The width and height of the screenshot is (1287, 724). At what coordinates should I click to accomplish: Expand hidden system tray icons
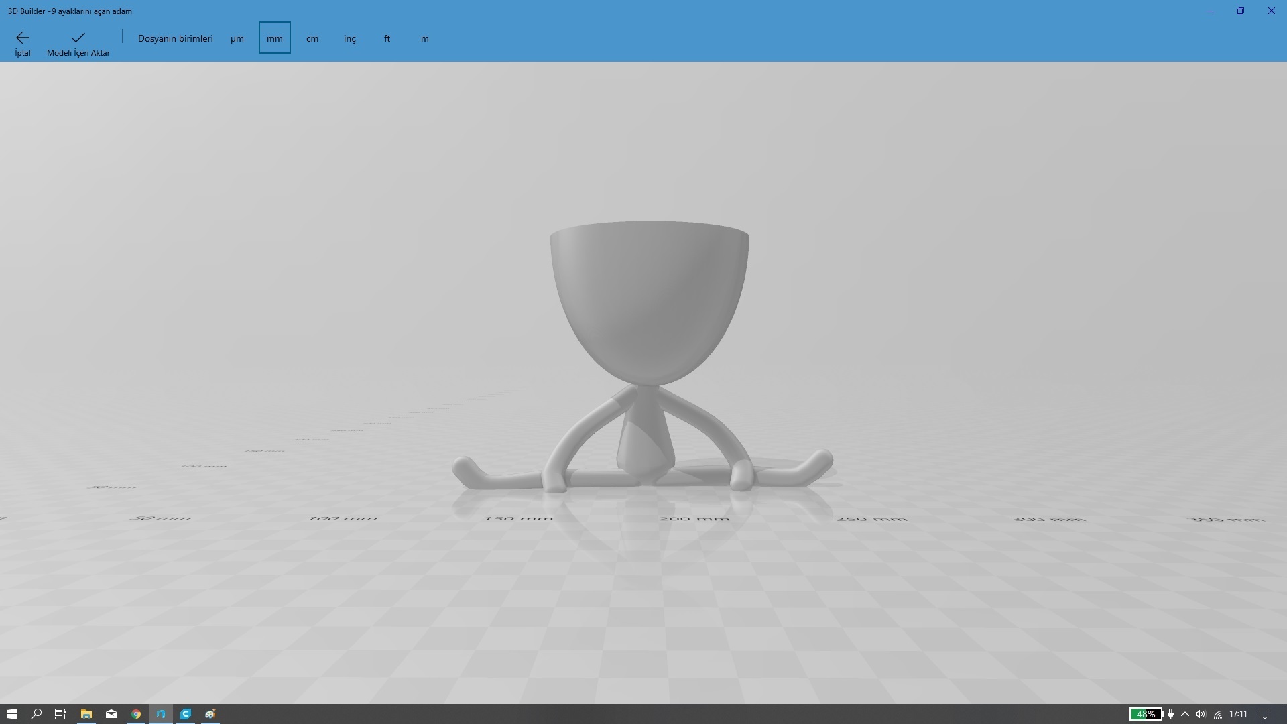[1185, 714]
